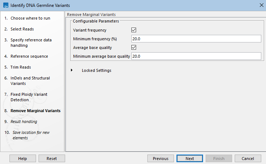Image resolution: width=266 pixels, height=164 pixels.
Task: Close the Identify DNA Germline Variants dialog
Action: tap(261, 5)
